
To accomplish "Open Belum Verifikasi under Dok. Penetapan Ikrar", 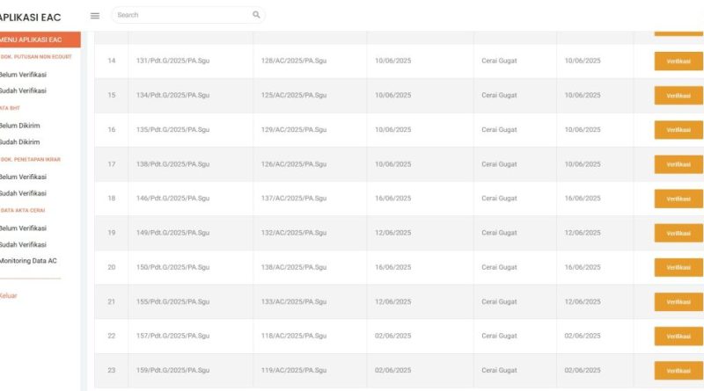I will (23, 177).
